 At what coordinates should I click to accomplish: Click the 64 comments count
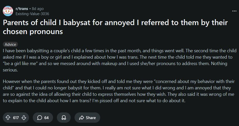46,118
